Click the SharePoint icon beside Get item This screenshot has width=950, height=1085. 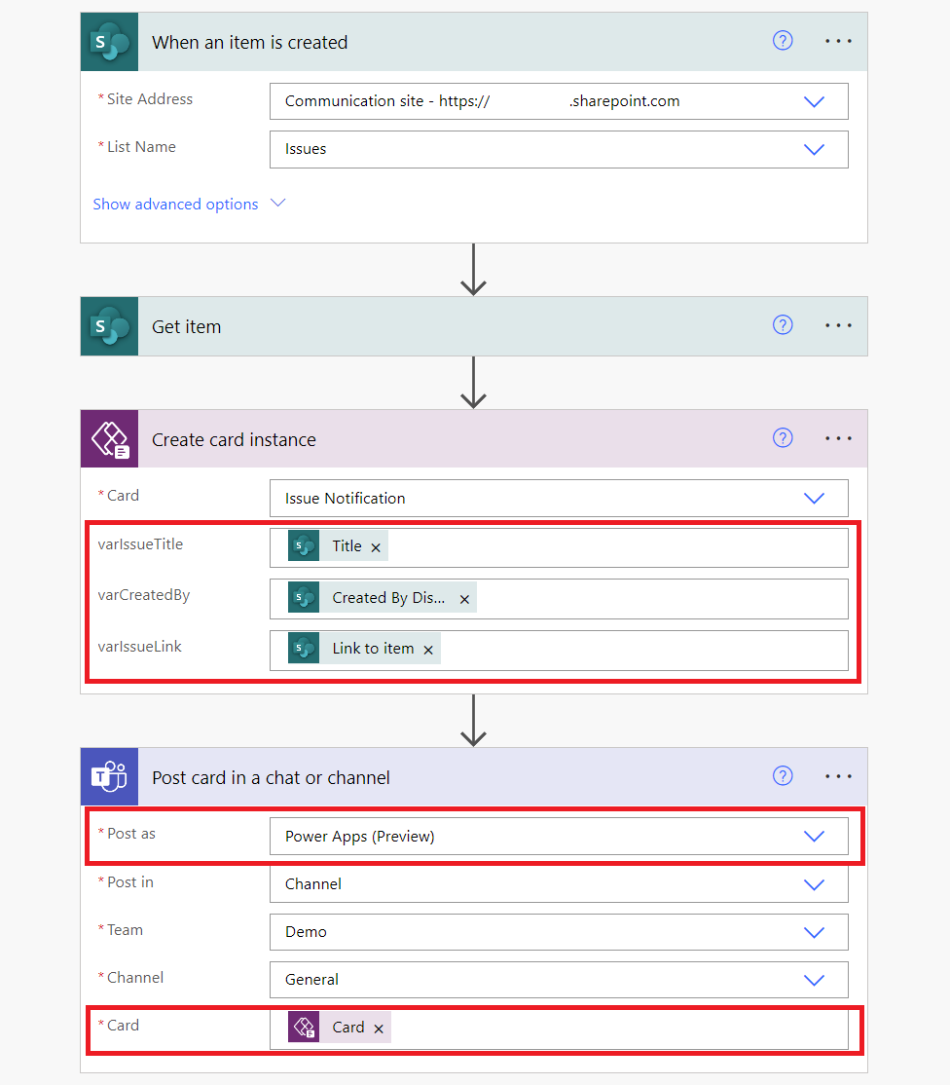click(109, 325)
